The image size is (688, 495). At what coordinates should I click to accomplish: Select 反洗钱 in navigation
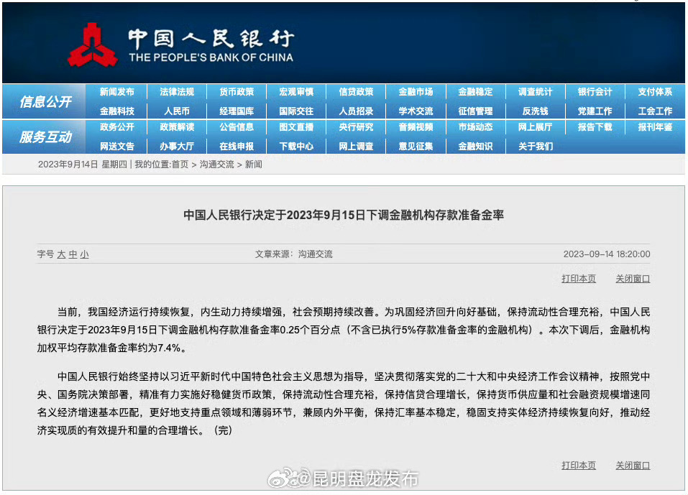535,111
